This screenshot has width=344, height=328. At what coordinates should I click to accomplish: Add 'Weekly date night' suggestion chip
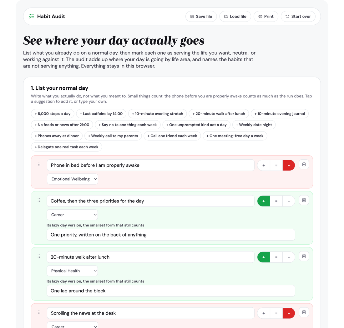coord(254,125)
